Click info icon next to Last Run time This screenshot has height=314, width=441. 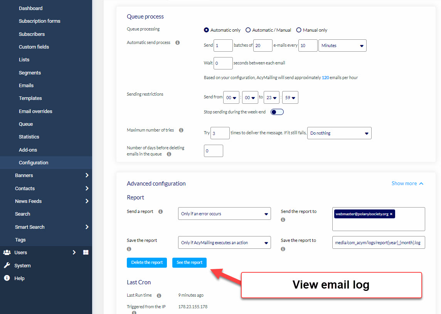coord(159,295)
